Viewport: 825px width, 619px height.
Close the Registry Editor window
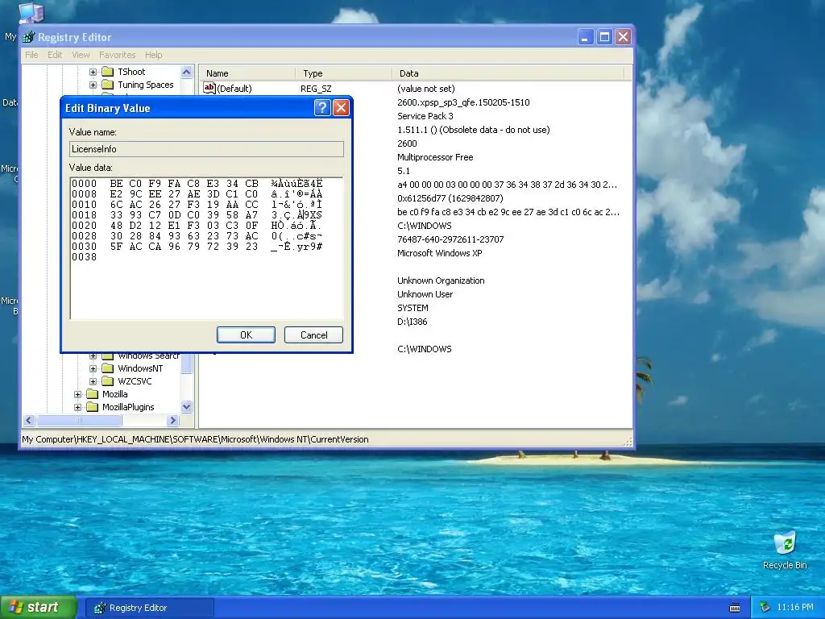(624, 37)
